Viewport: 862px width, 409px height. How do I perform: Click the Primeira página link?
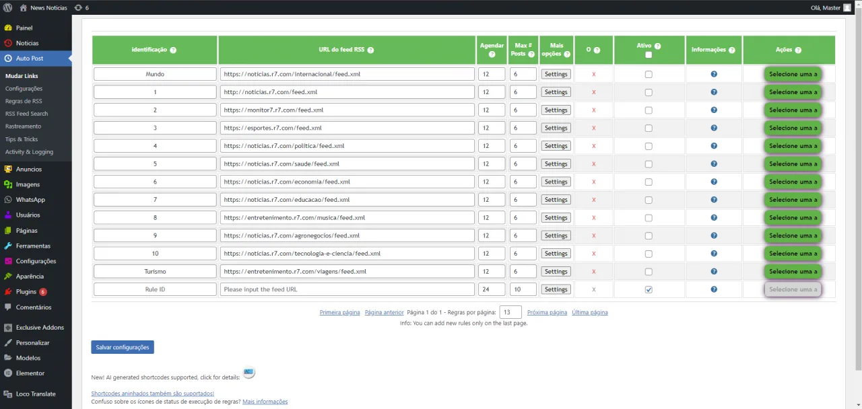339,312
